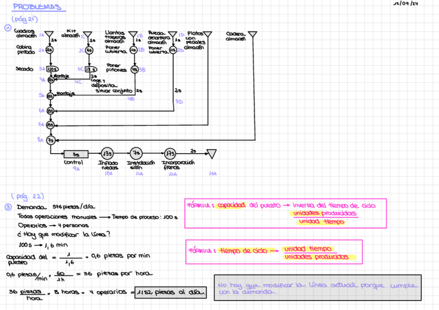Click the pink capacidad del puesto formula box
The image size is (439, 310).
(x=285, y=213)
